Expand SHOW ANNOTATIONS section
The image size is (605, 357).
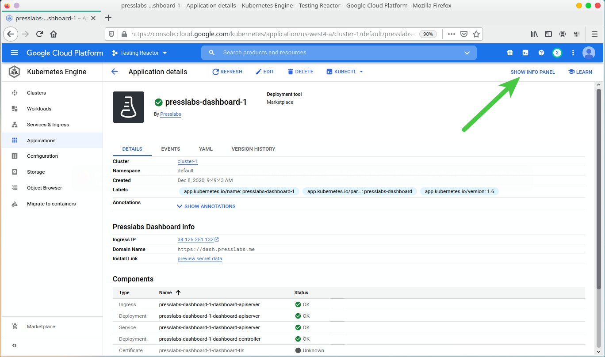pos(206,206)
